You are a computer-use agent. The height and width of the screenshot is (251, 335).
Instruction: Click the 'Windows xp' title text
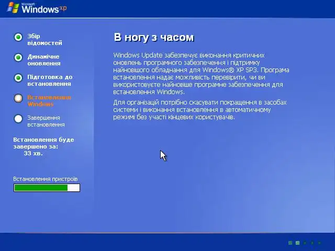coord(44,9)
